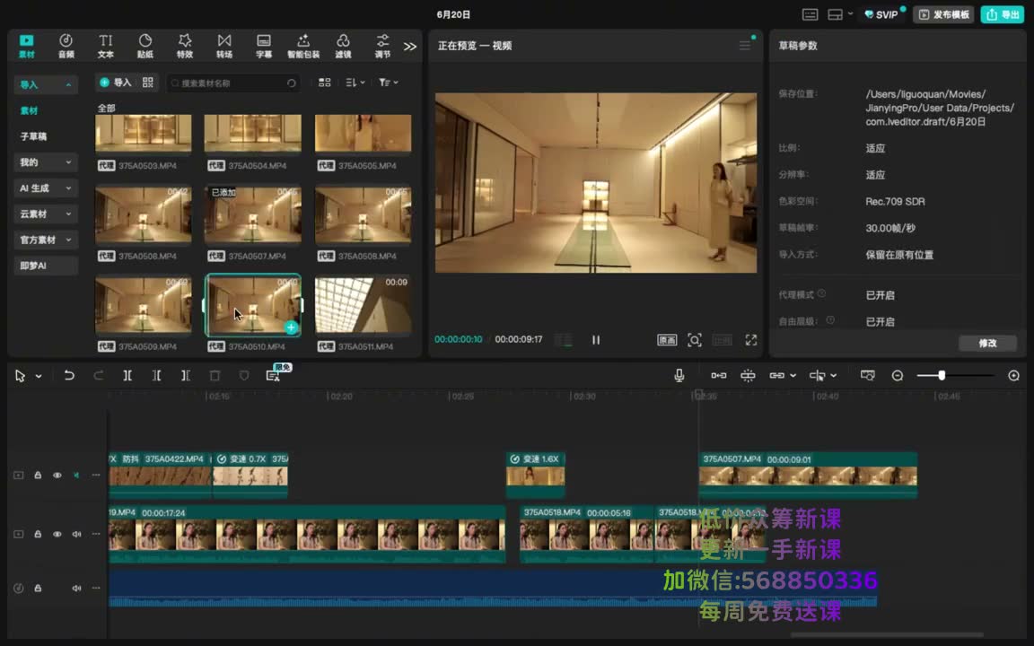Click the 原画 original quality button
This screenshot has height=646, width=1034.
pyautogui.click(x=668, y=339)
